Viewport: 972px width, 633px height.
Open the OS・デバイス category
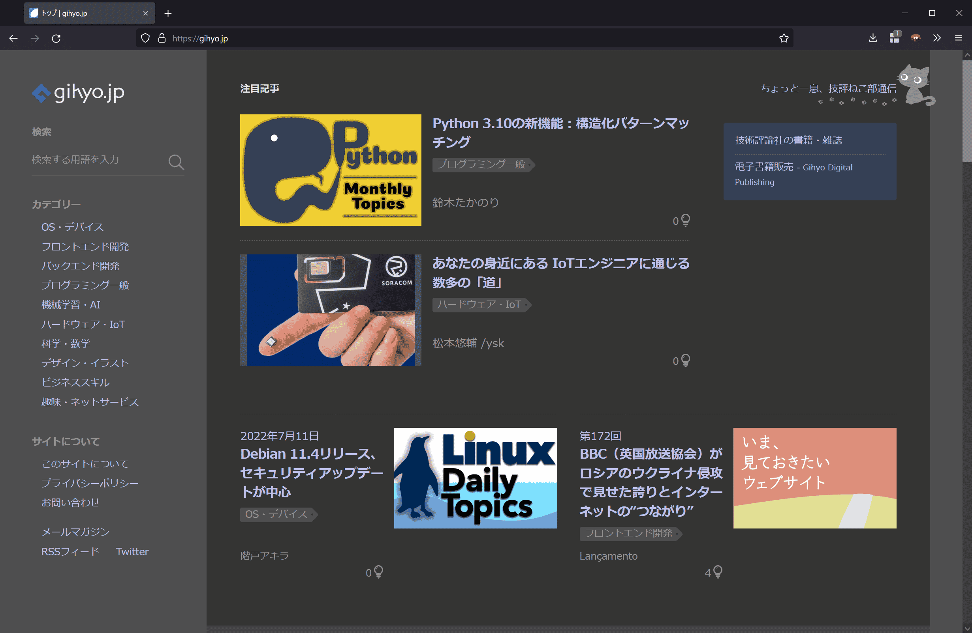pos(72,227)
